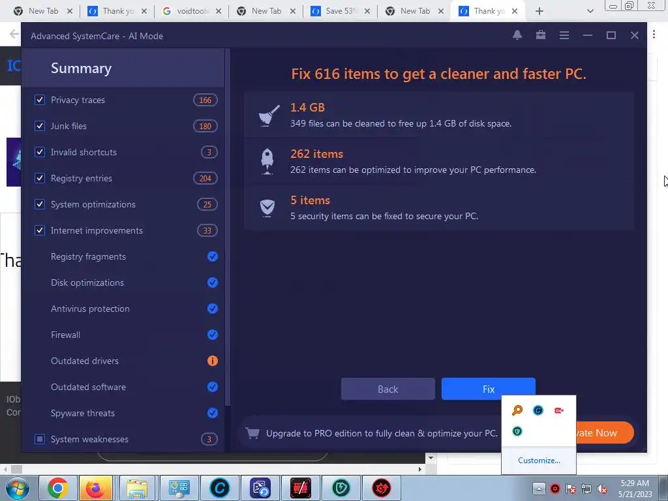The height and width of the screenshot is (501, 668).
Task: Go back using Chrome back arrow
Action: coord(14,34)
